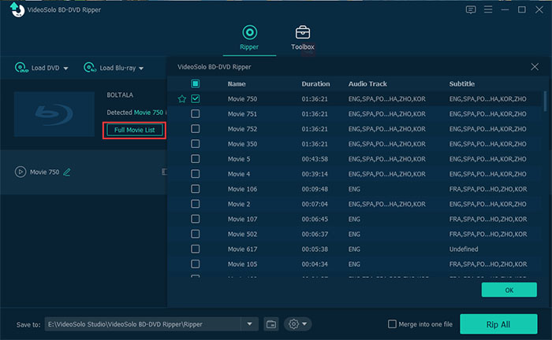Check the Movie 4 checkbox
This screenshot has width=552, height=340.
pyautogui.click(x=196, y=174)
